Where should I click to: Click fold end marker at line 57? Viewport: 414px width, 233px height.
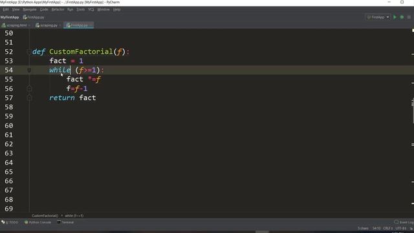click(29, 98)
